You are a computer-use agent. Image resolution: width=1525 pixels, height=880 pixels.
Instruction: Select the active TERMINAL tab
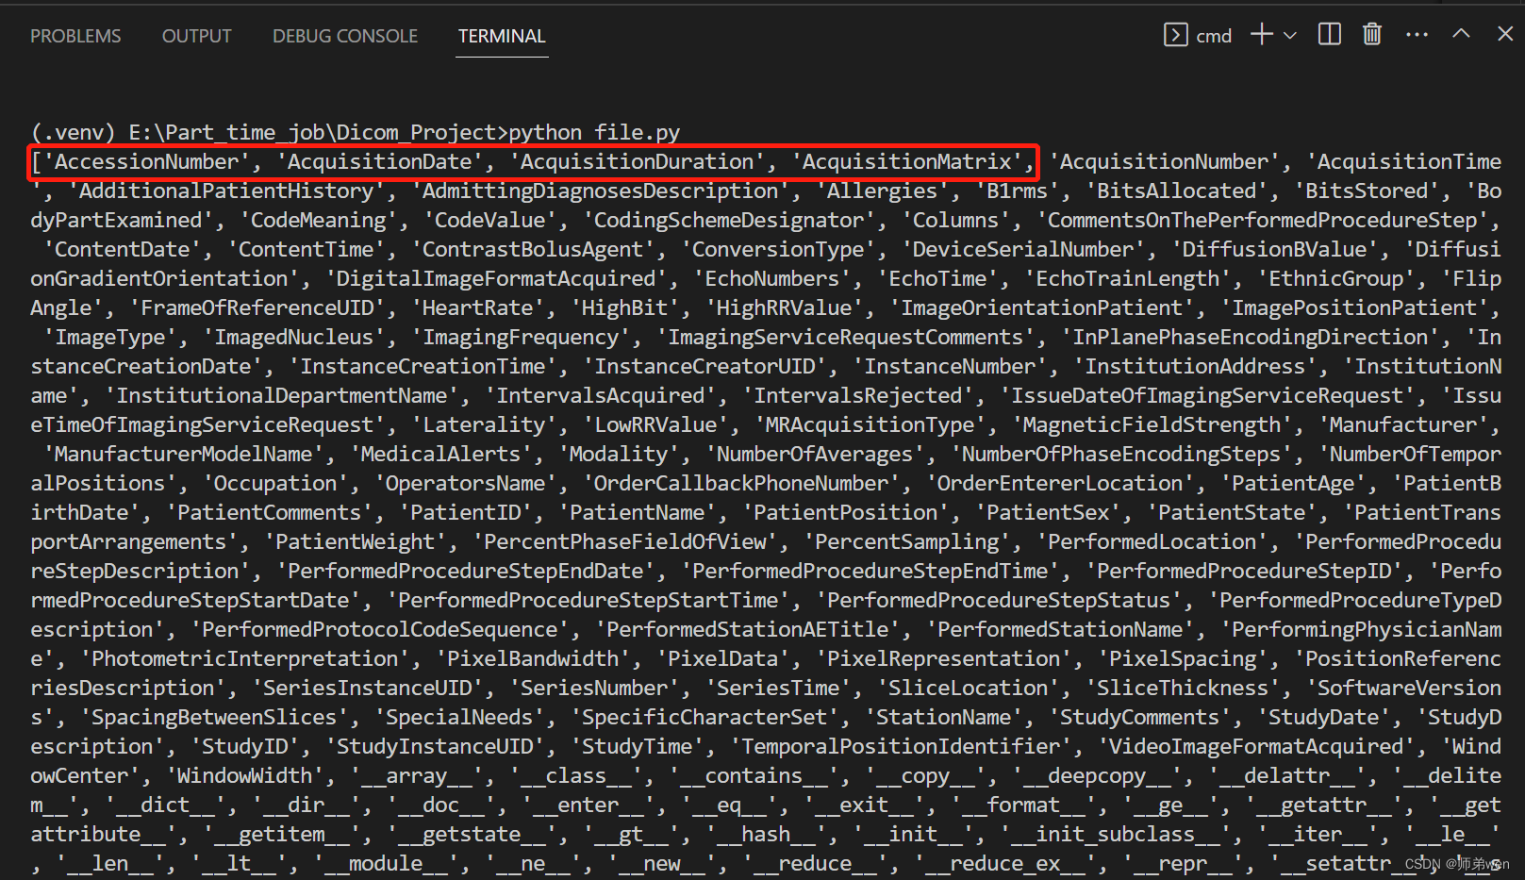tap(501, 35)
